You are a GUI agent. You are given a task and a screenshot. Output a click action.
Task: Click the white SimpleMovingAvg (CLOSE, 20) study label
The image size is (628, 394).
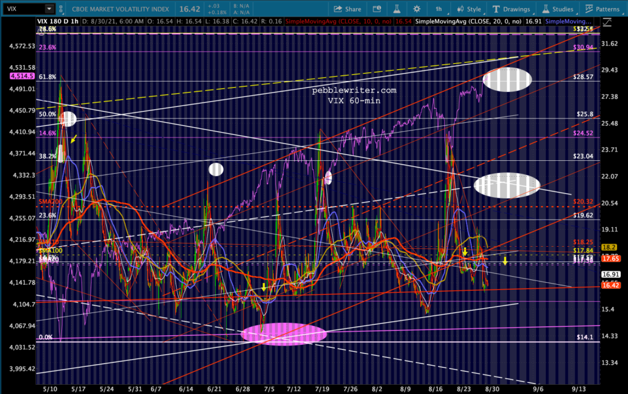pyautogui.click(x=468, y=21)
